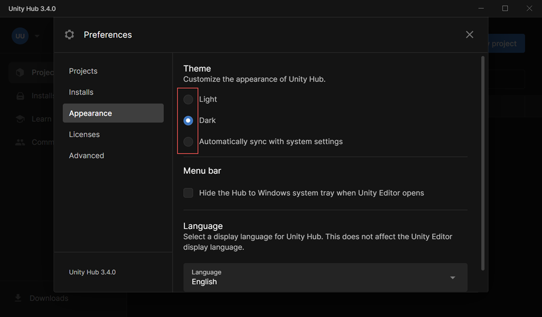This screenshot has width=542, height=317.
Task: Click the UU account avatar
Action: pos(20,36)
